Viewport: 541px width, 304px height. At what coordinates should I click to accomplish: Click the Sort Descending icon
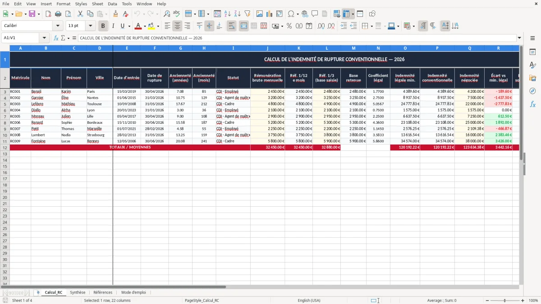tap(238, 14)
